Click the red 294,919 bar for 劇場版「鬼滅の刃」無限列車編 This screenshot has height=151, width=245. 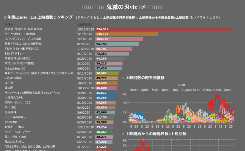[163, 29]
